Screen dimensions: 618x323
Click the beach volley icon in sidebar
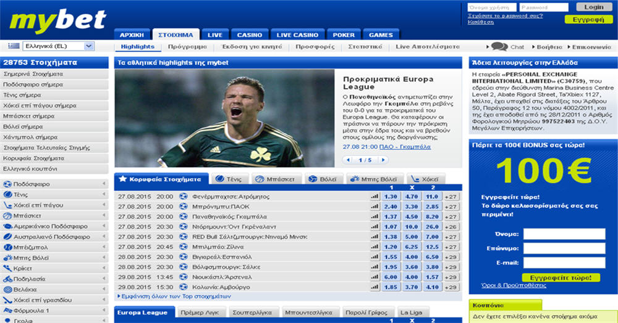(7, 258)
